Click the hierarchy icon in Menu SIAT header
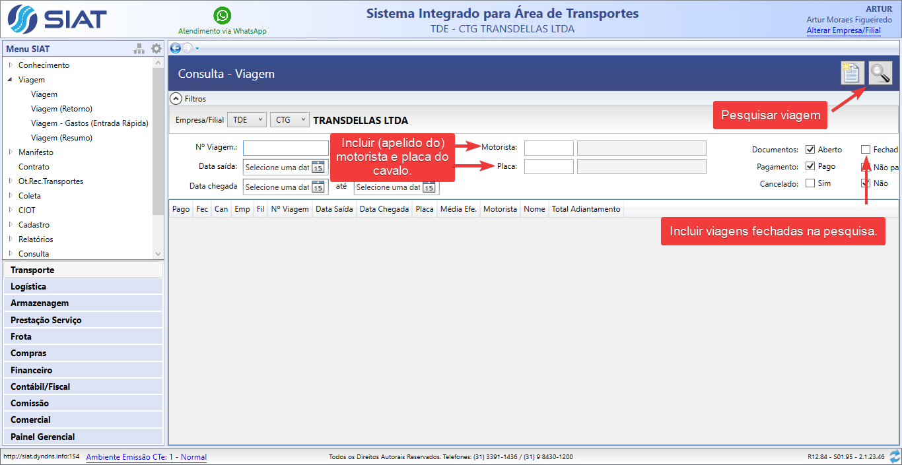The image size is (902, 465). point(139,49)
